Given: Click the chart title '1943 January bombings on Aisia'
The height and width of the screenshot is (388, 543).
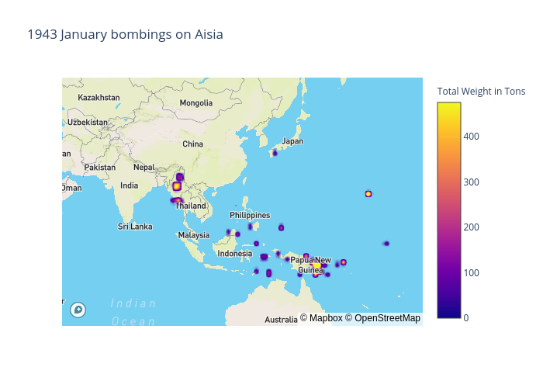Looking at the screenshot, I should 125,34.
